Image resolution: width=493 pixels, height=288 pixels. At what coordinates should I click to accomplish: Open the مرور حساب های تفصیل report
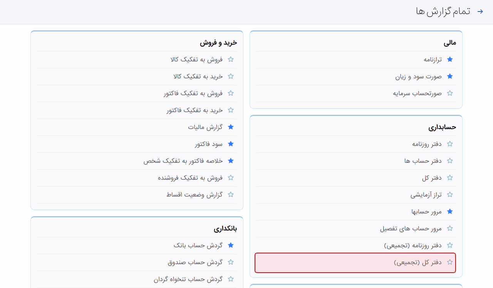[411, 228]
